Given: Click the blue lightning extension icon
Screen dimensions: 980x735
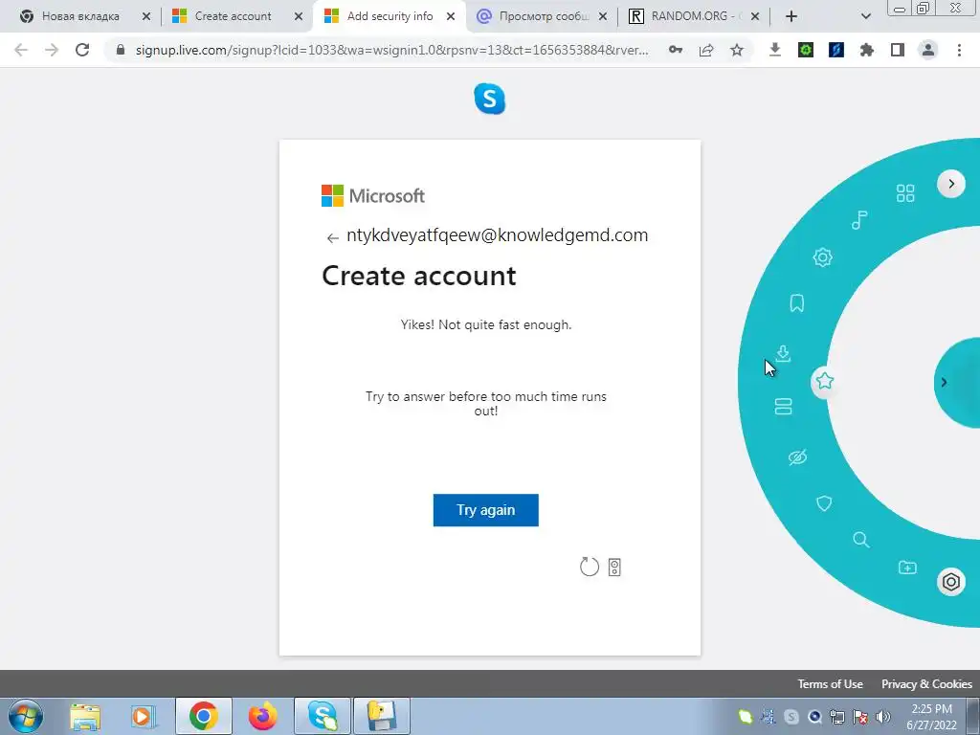Looking at the screenshot, I should (x=836, y=50).
